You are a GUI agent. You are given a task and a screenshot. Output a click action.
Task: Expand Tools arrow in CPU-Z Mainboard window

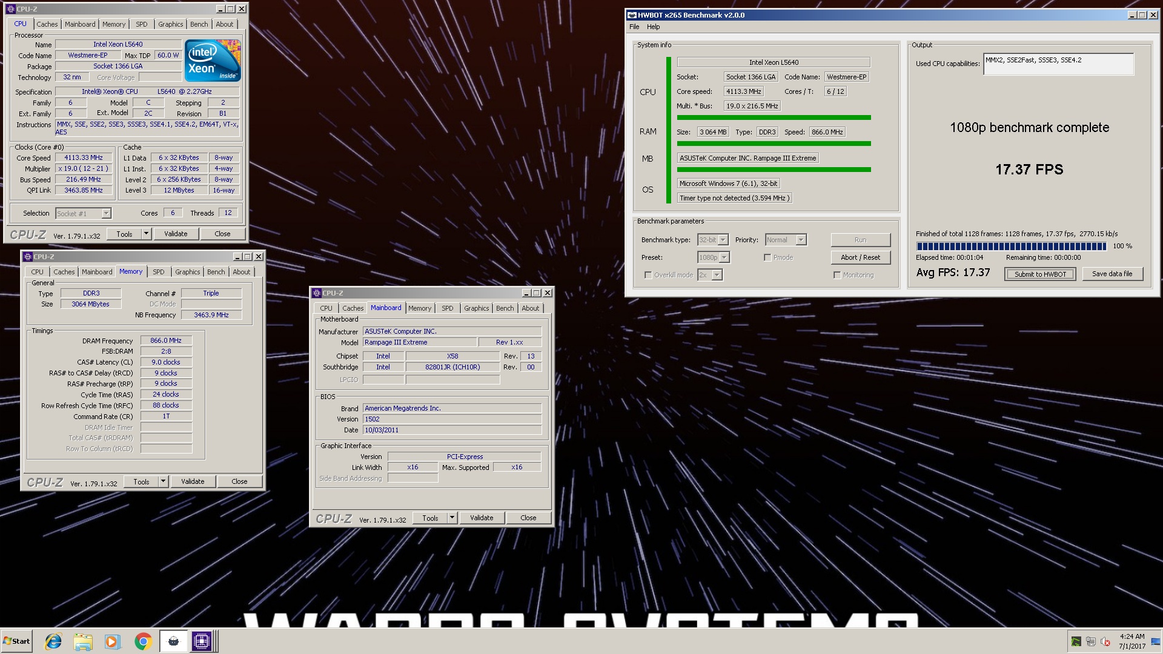pyautogui.click(x=452, y=518)
